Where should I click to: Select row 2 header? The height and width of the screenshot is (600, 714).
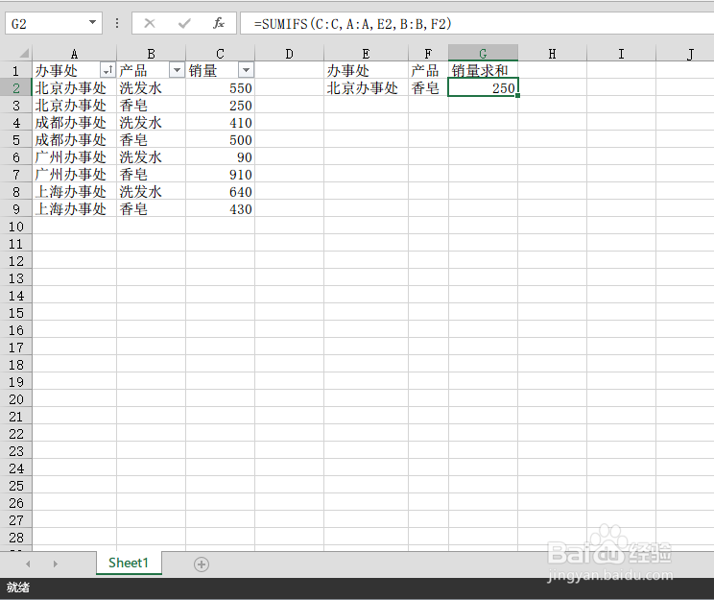coord(16,87)
